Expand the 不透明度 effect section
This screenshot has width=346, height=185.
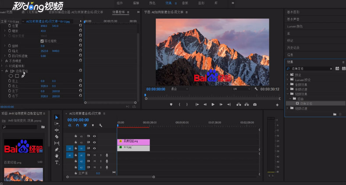tap(2, 61)
